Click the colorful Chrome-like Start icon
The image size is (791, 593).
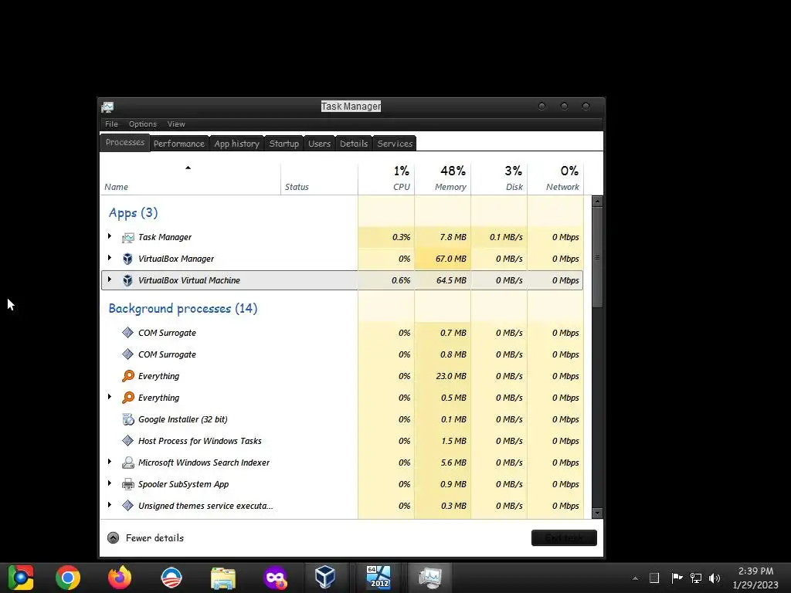20,578
